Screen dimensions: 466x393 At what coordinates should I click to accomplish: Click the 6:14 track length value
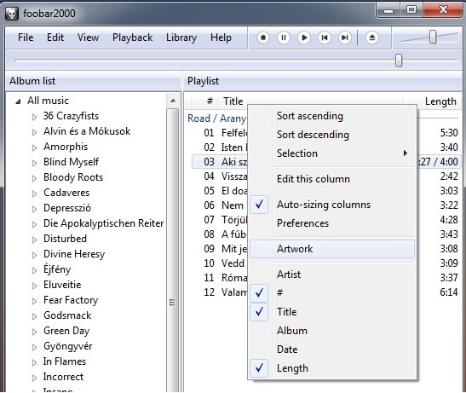click(x=449, y=292)
